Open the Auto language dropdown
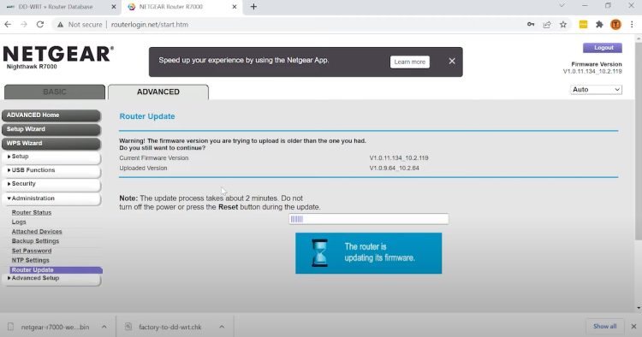 596,90
